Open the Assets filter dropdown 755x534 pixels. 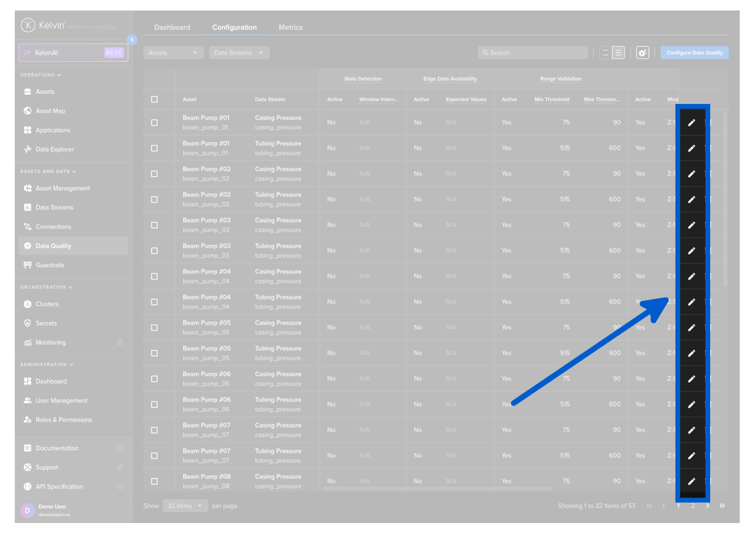click(x=173, y=53)
